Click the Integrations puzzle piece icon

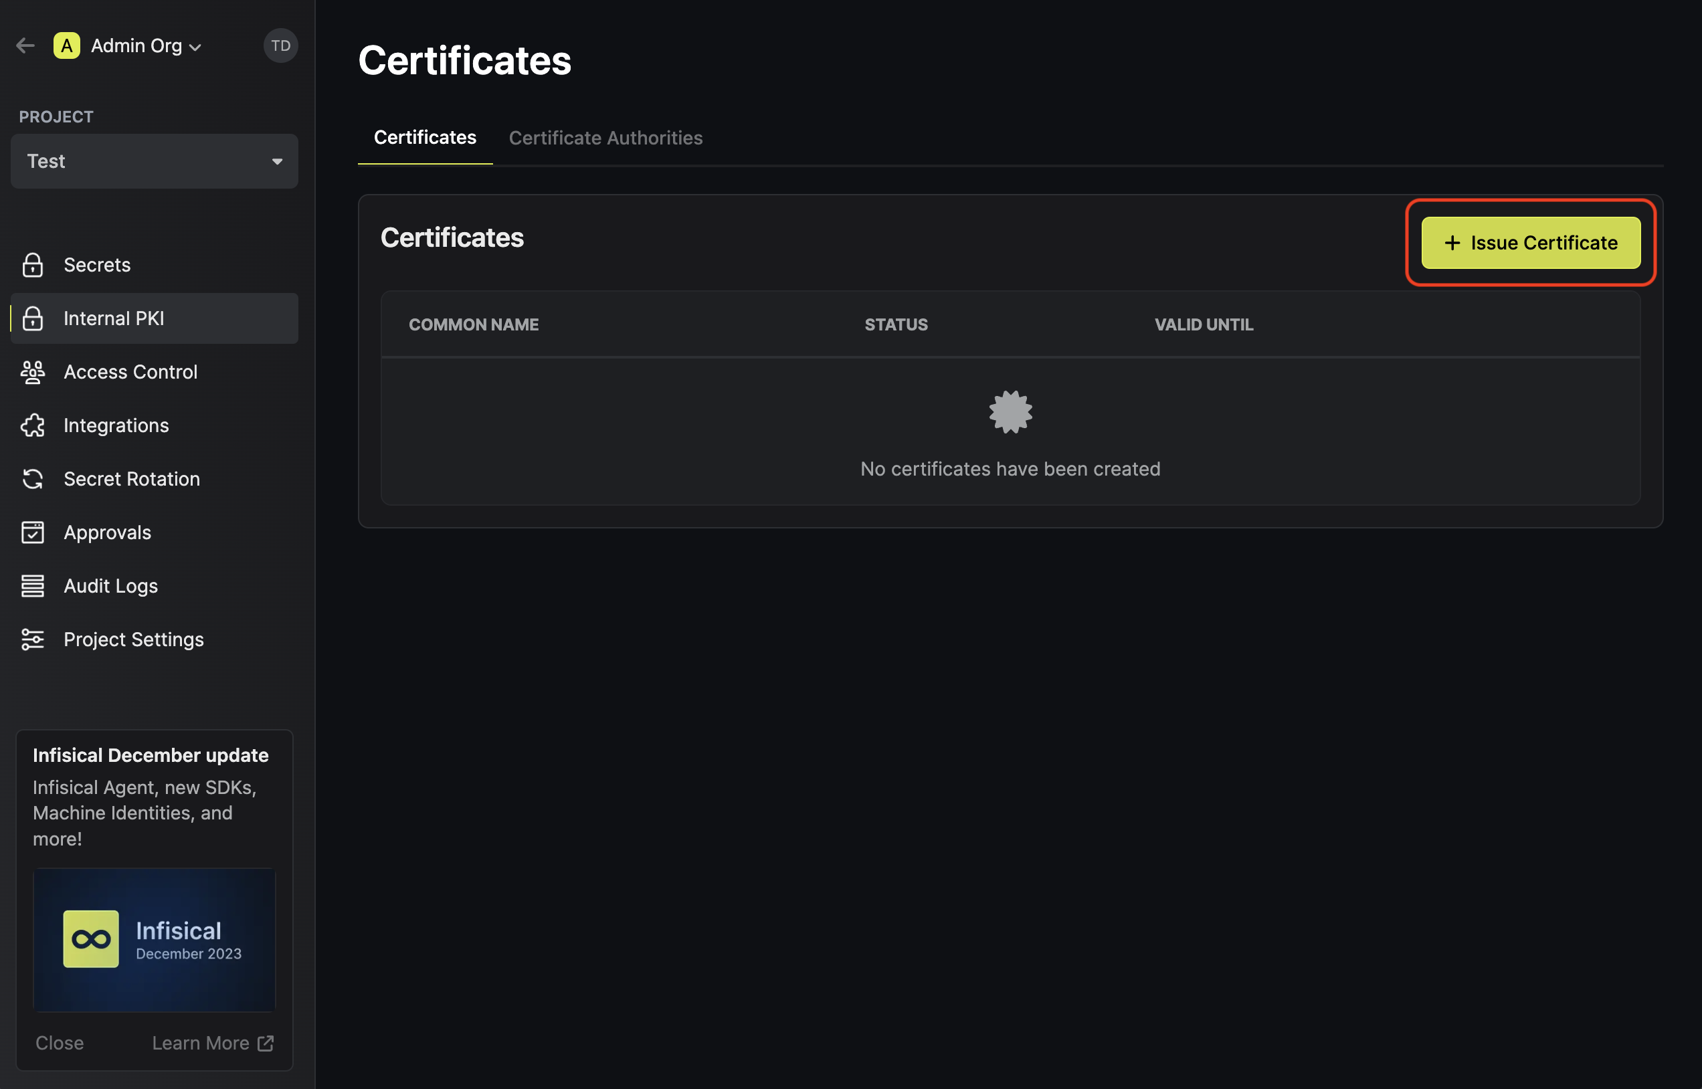tap(33, 425)
